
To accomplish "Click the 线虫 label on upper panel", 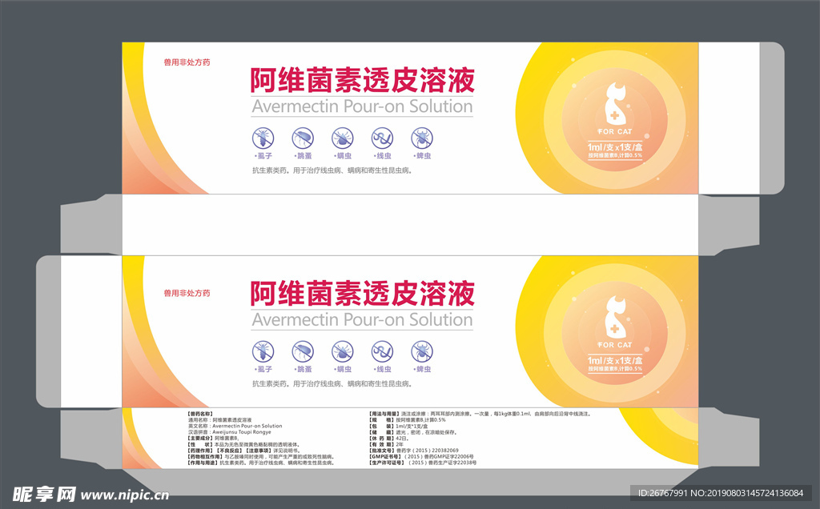I will click(382, 156).
